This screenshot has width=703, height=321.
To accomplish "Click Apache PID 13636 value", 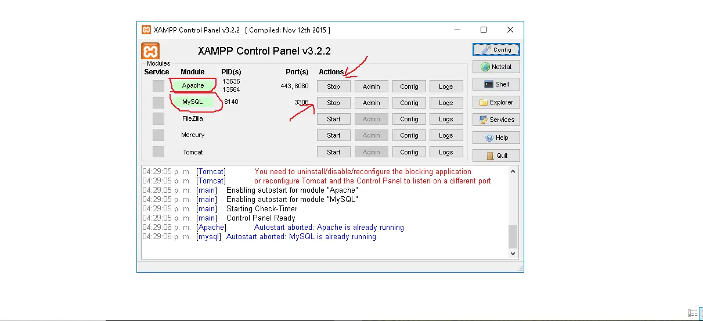I will (231, 81).
